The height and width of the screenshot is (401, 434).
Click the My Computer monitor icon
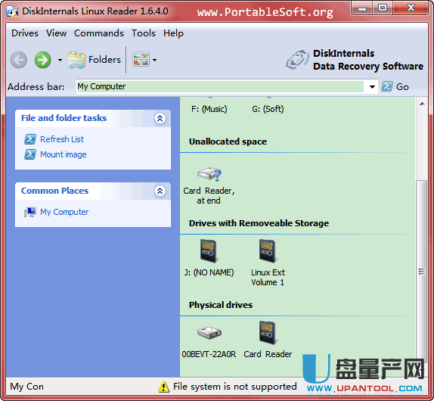click(x=30, y=212)
